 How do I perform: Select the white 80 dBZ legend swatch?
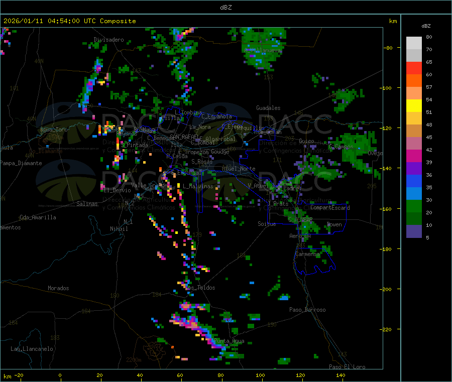414,43
